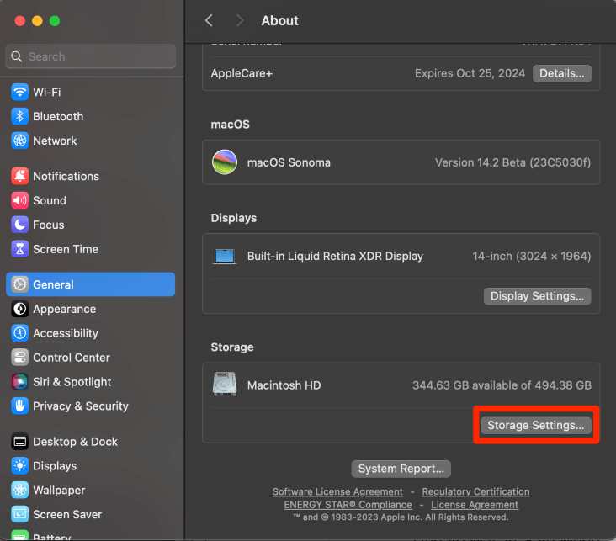Open Notifications bell icon in sidebar
616x541 pixels.
click(19, 176)
